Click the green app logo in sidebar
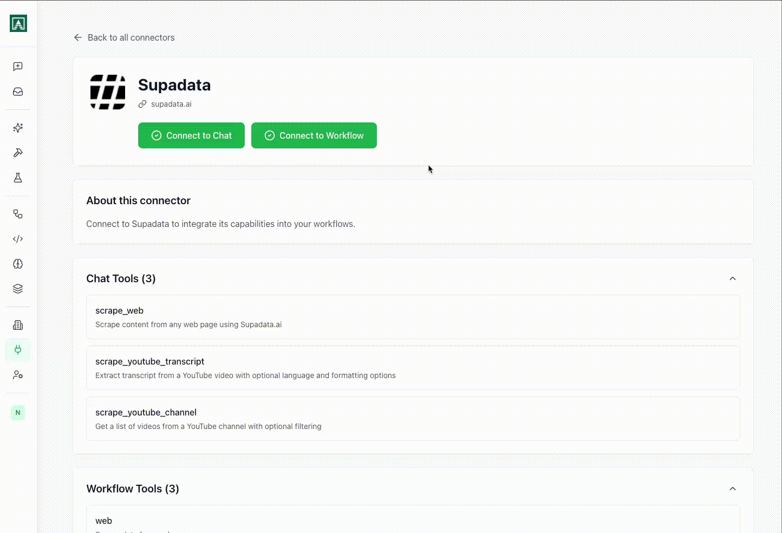 [x=18, y=23]
